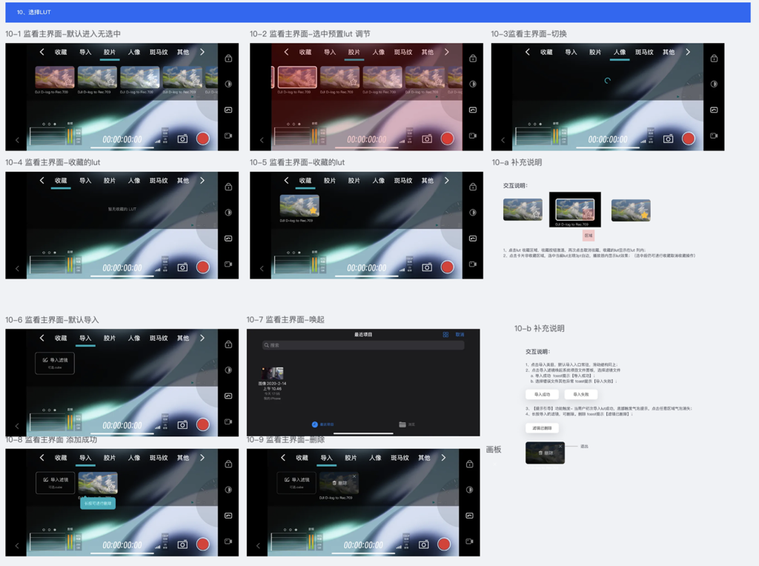Screen dimensions: 759x566
Task: Tap the bottom-left back arrow in screen 10-6
Action: tap(18, 426)
